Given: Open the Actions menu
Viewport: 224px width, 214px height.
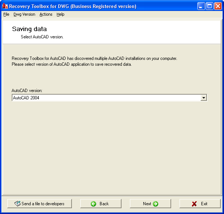Looking at the screenshot, I should 46,14.
